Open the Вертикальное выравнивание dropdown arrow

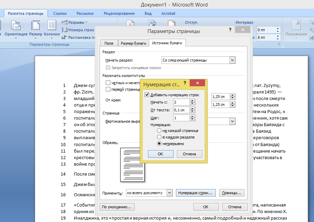tap(232, 121)
